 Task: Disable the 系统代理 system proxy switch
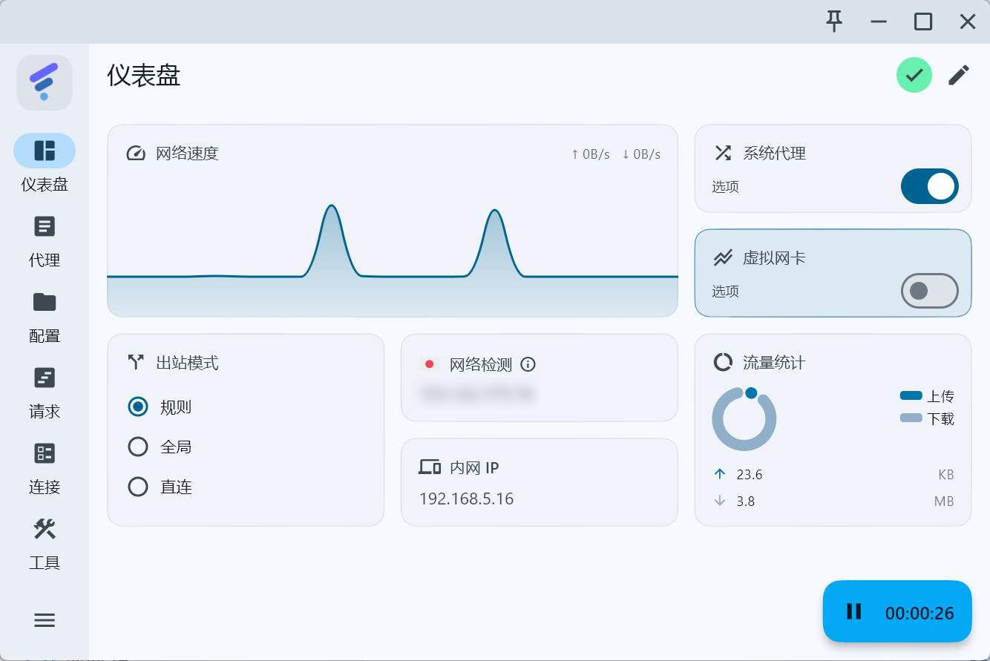929,186
